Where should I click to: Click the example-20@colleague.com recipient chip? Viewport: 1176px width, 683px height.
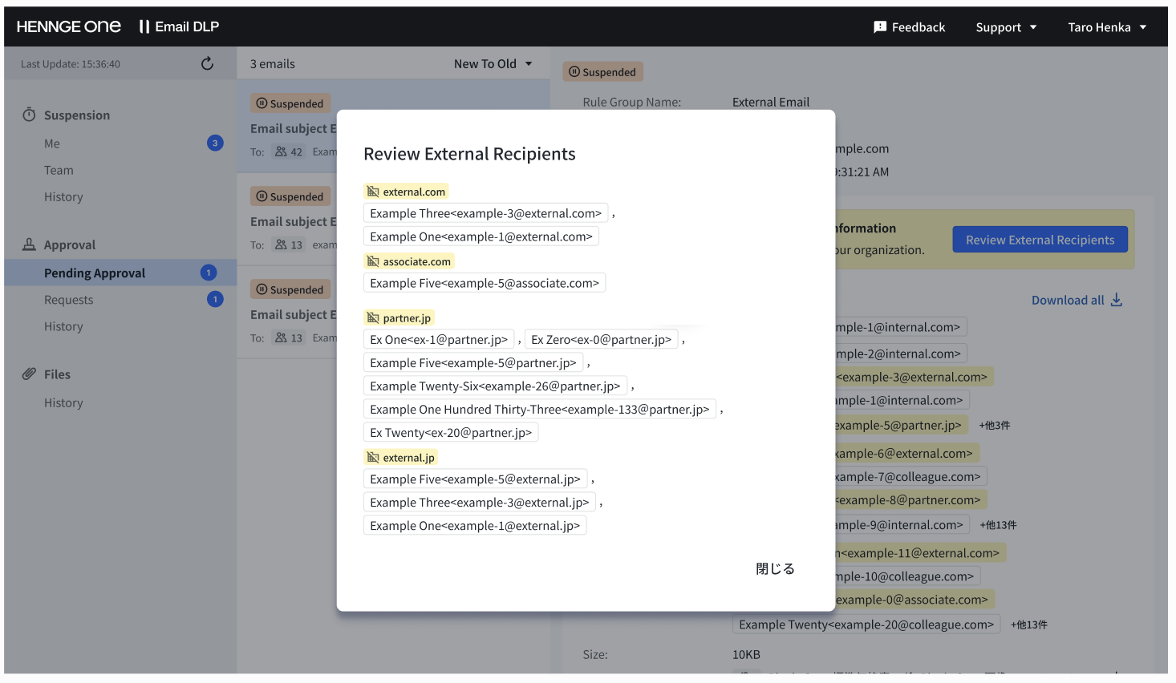(x=866, y=624)
